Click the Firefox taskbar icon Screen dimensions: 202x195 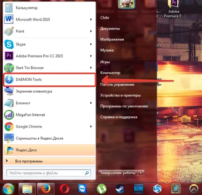pyautogui.click(x=46, y=189)
